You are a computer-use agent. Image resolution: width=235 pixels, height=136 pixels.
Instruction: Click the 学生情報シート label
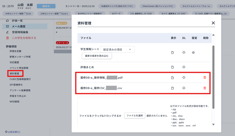pos(90,49)
